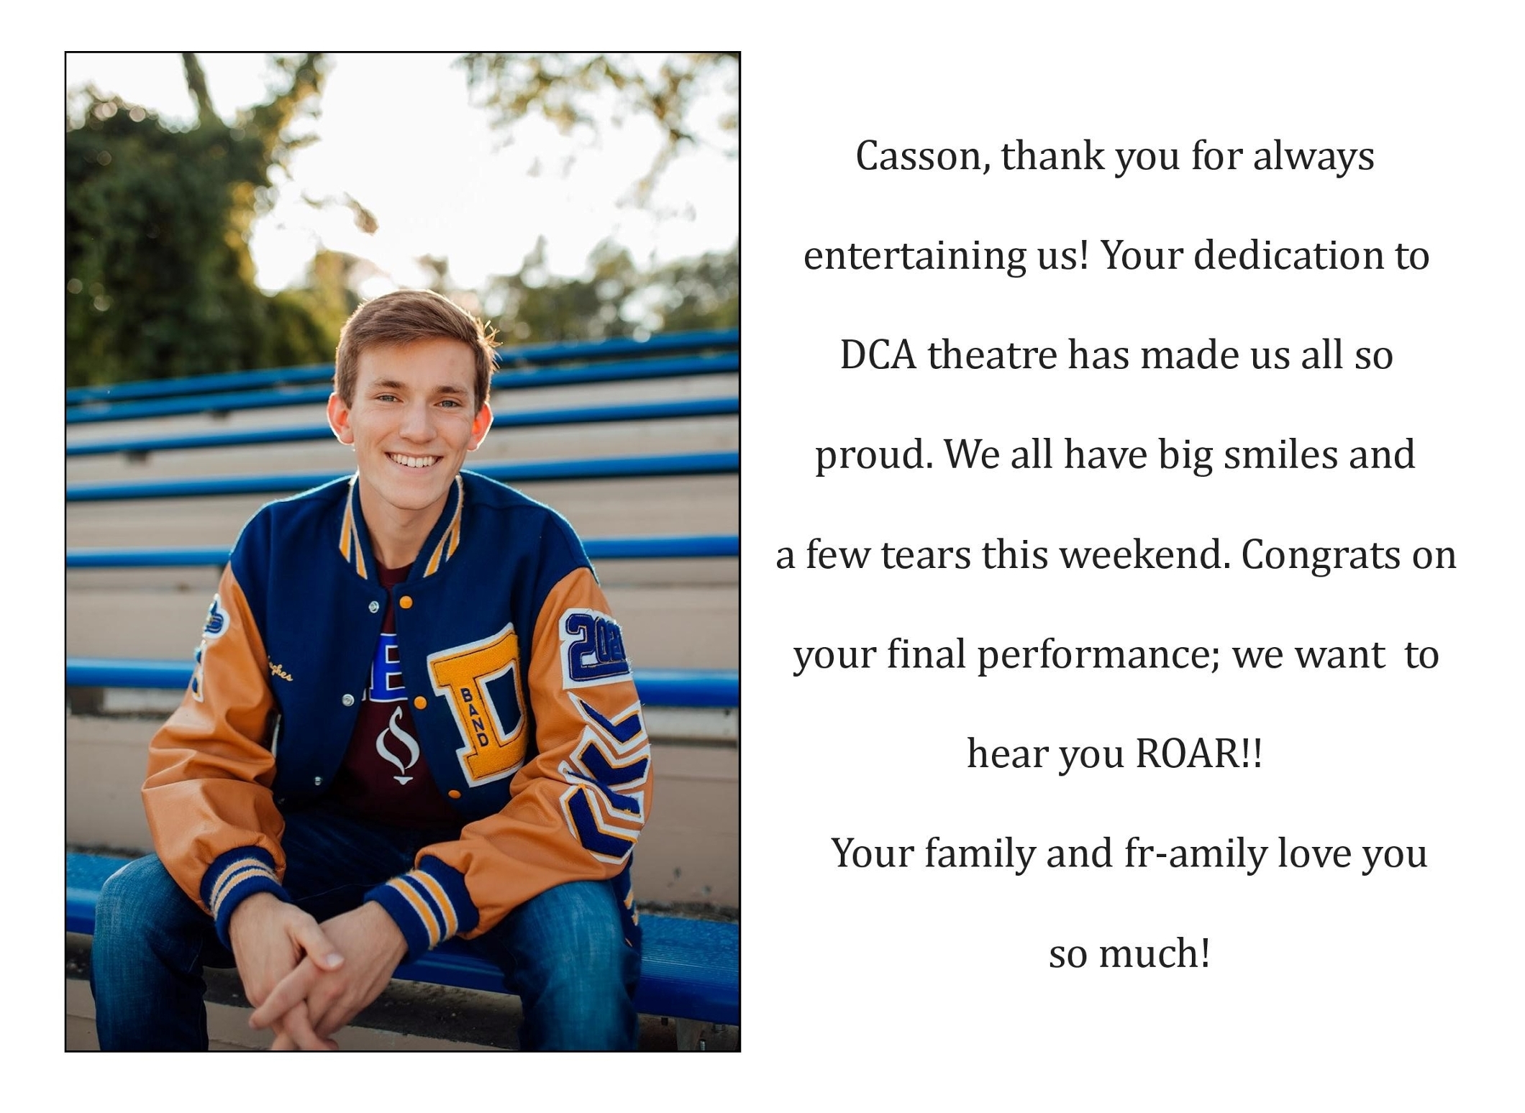Viewport: 1525px width, 1113px height.
Task: Click 'proud. We all have big smiles and'
Action: (1115, 456)
